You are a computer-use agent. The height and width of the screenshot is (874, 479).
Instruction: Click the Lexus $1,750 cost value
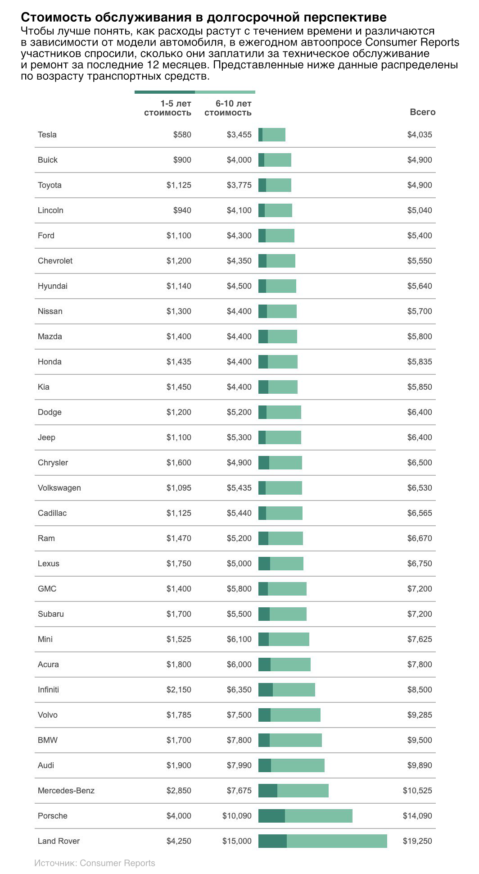[x=179, y=564]
